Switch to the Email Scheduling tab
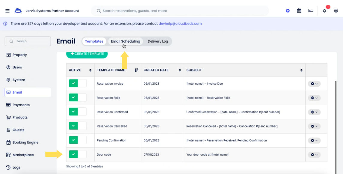Screen dimensions: 343x174 pyautogui.click(x=125, y=41)
